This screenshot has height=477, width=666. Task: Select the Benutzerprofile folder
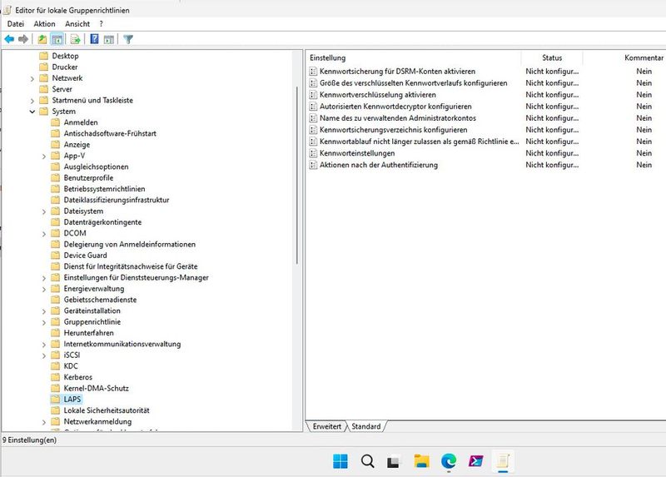[88, 177]
